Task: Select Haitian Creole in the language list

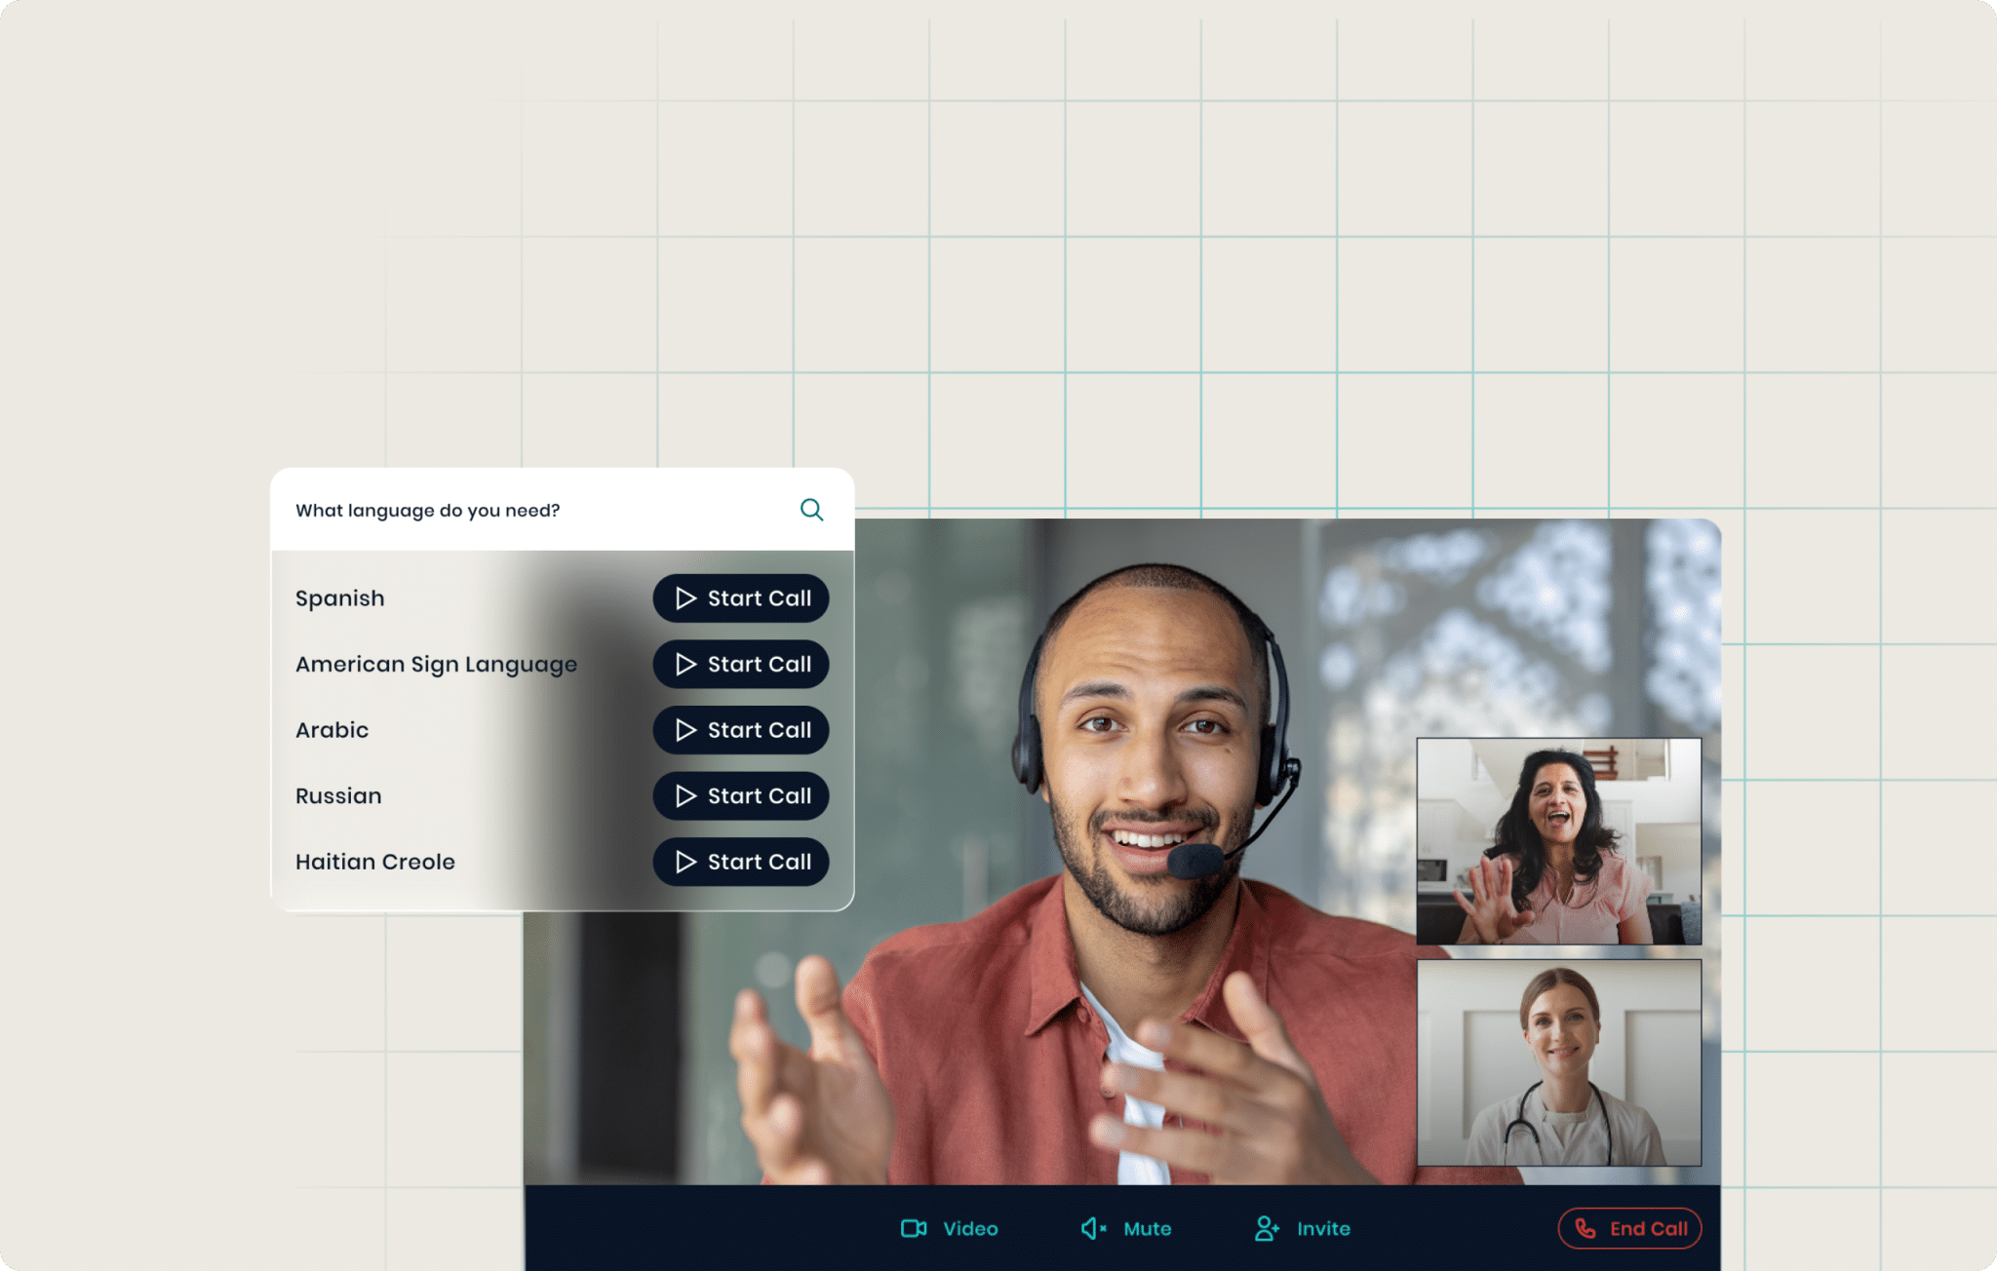Action: (375, 862)
